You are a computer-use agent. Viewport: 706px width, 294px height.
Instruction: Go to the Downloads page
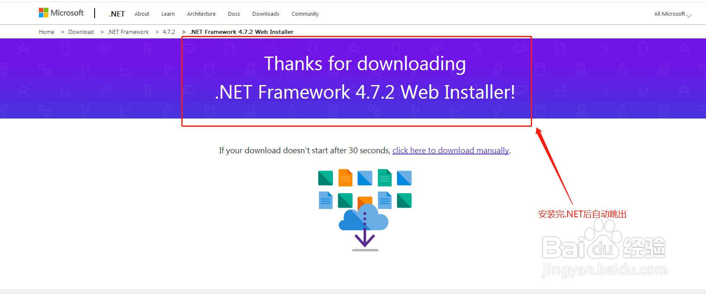pos(266,14)
